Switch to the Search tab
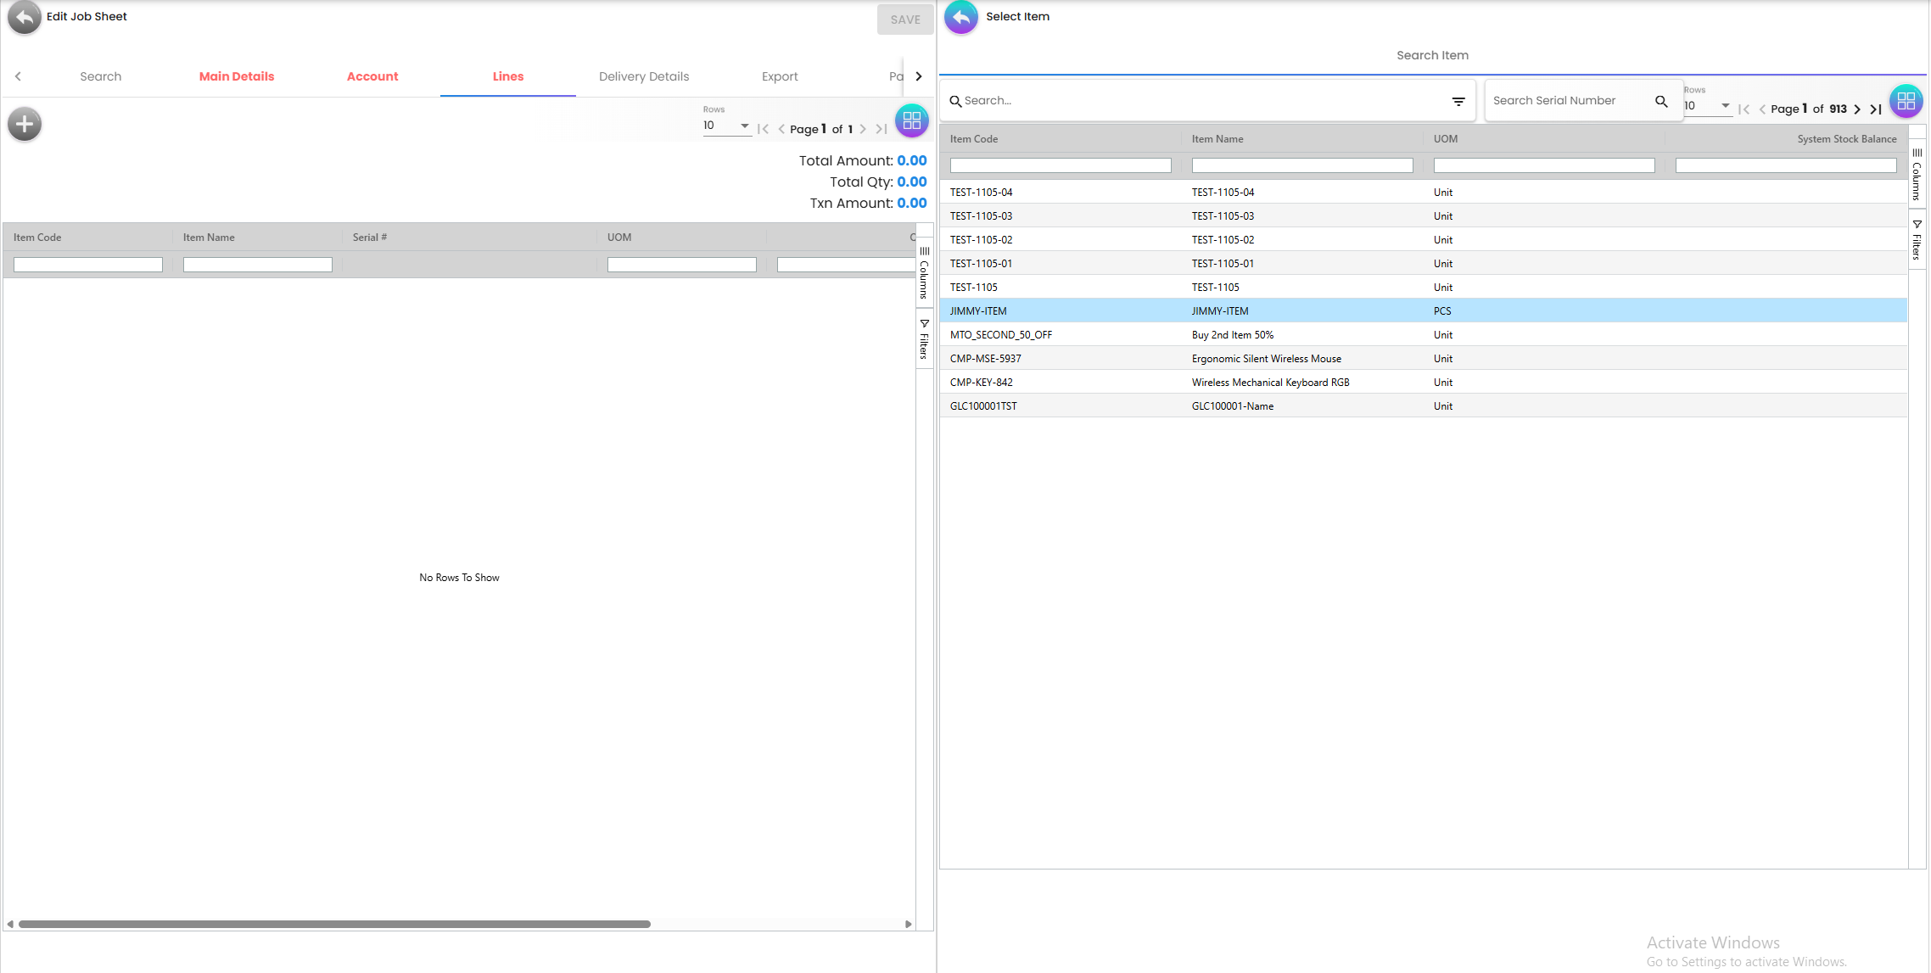The width and height of the screenshot is (1931, 973). click(101, 76)
